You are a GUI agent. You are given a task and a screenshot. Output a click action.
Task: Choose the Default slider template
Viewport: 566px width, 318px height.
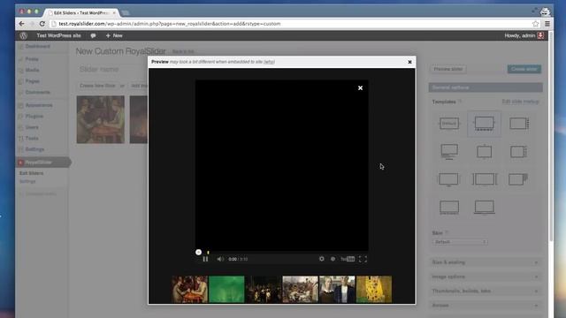coord(449,124)
